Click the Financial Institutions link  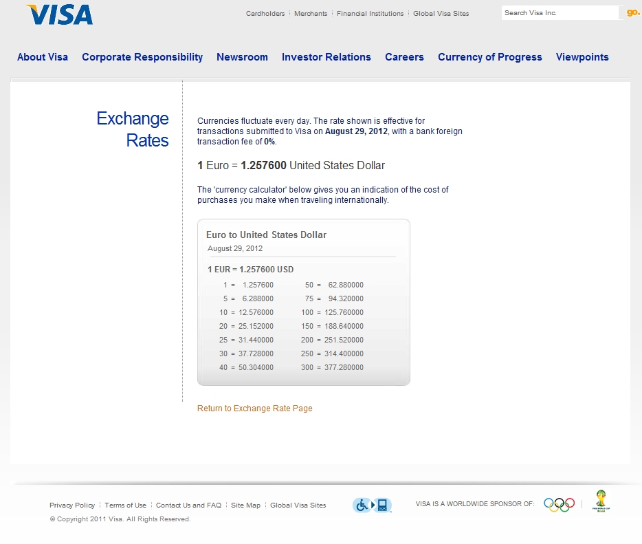pyautogui.click(x=370, y=14)
